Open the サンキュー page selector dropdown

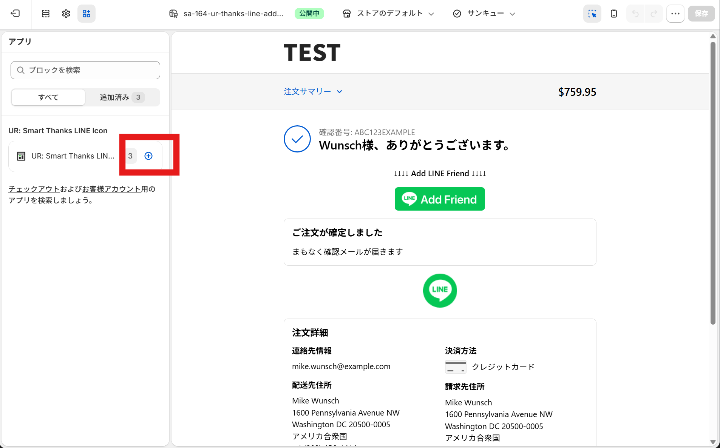click(x=484, y=14)
